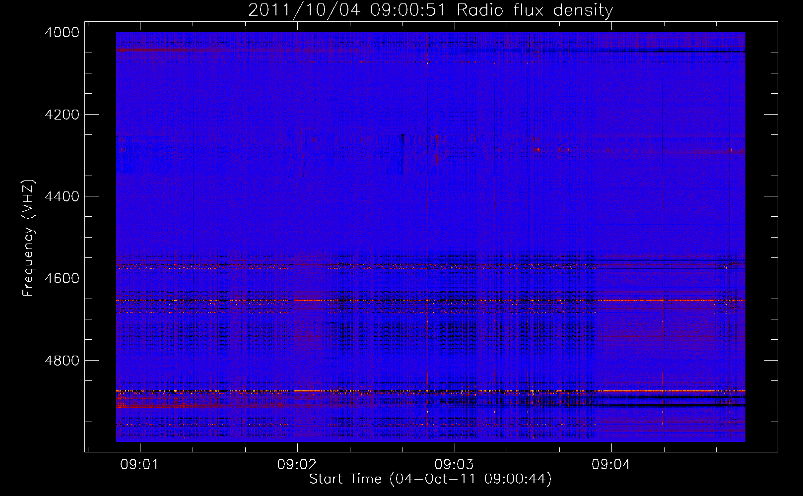This screenshot has width=803, height=496.
Task: Click the plot title '2011/10/04 09:00:51 Radio flux density'
Action: 430,10
